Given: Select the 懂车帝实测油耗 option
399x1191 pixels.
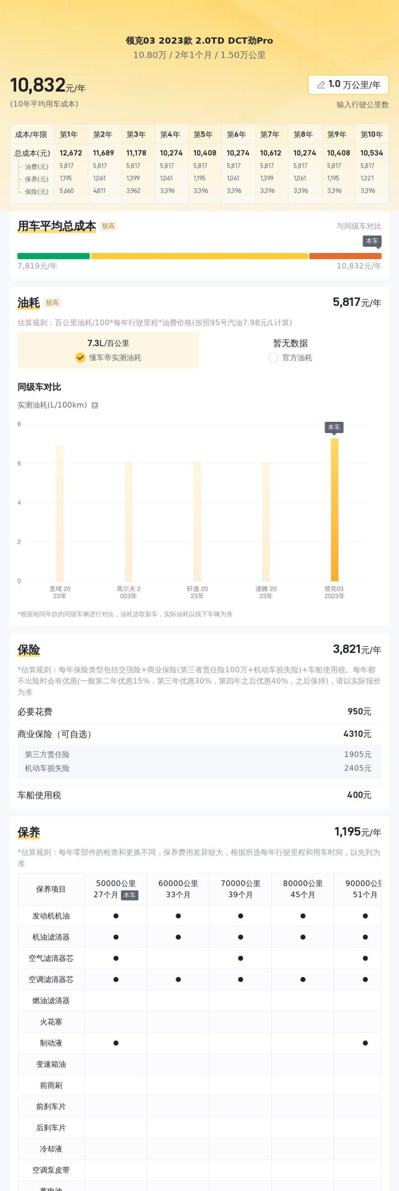Looking at the screenshot, I should tap(109, 357).
